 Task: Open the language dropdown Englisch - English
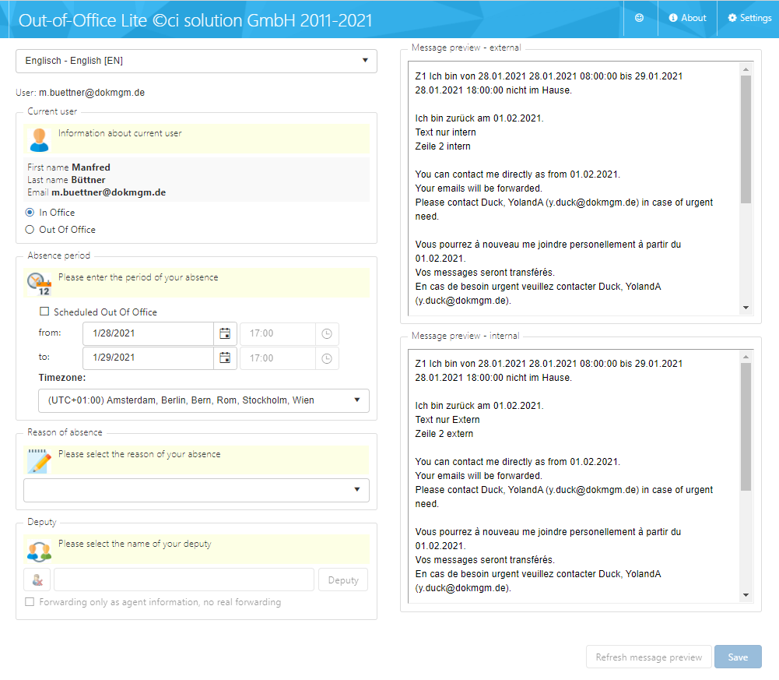click(x=196, y=61)
